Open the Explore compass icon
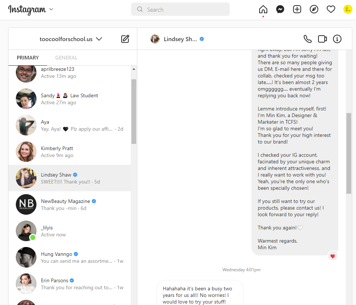The height and width of the screenshot is (305, 356). coord(314,9)
